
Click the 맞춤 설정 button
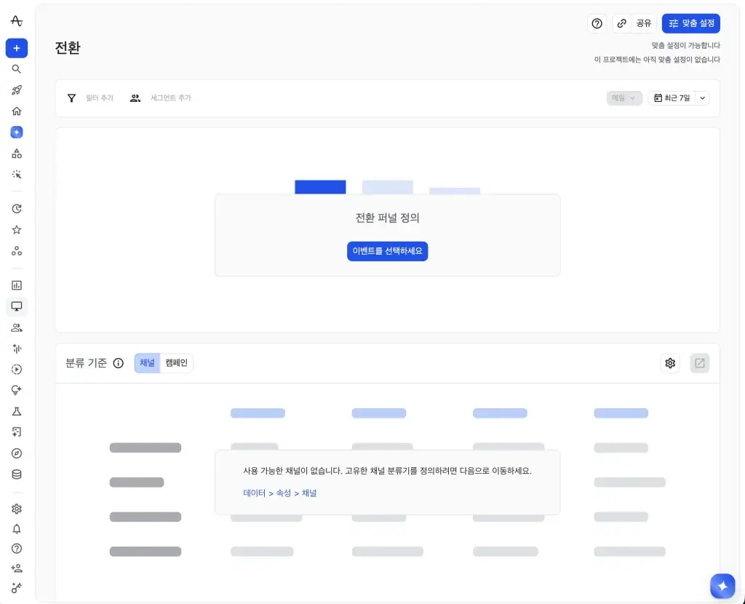pos(691,23)
